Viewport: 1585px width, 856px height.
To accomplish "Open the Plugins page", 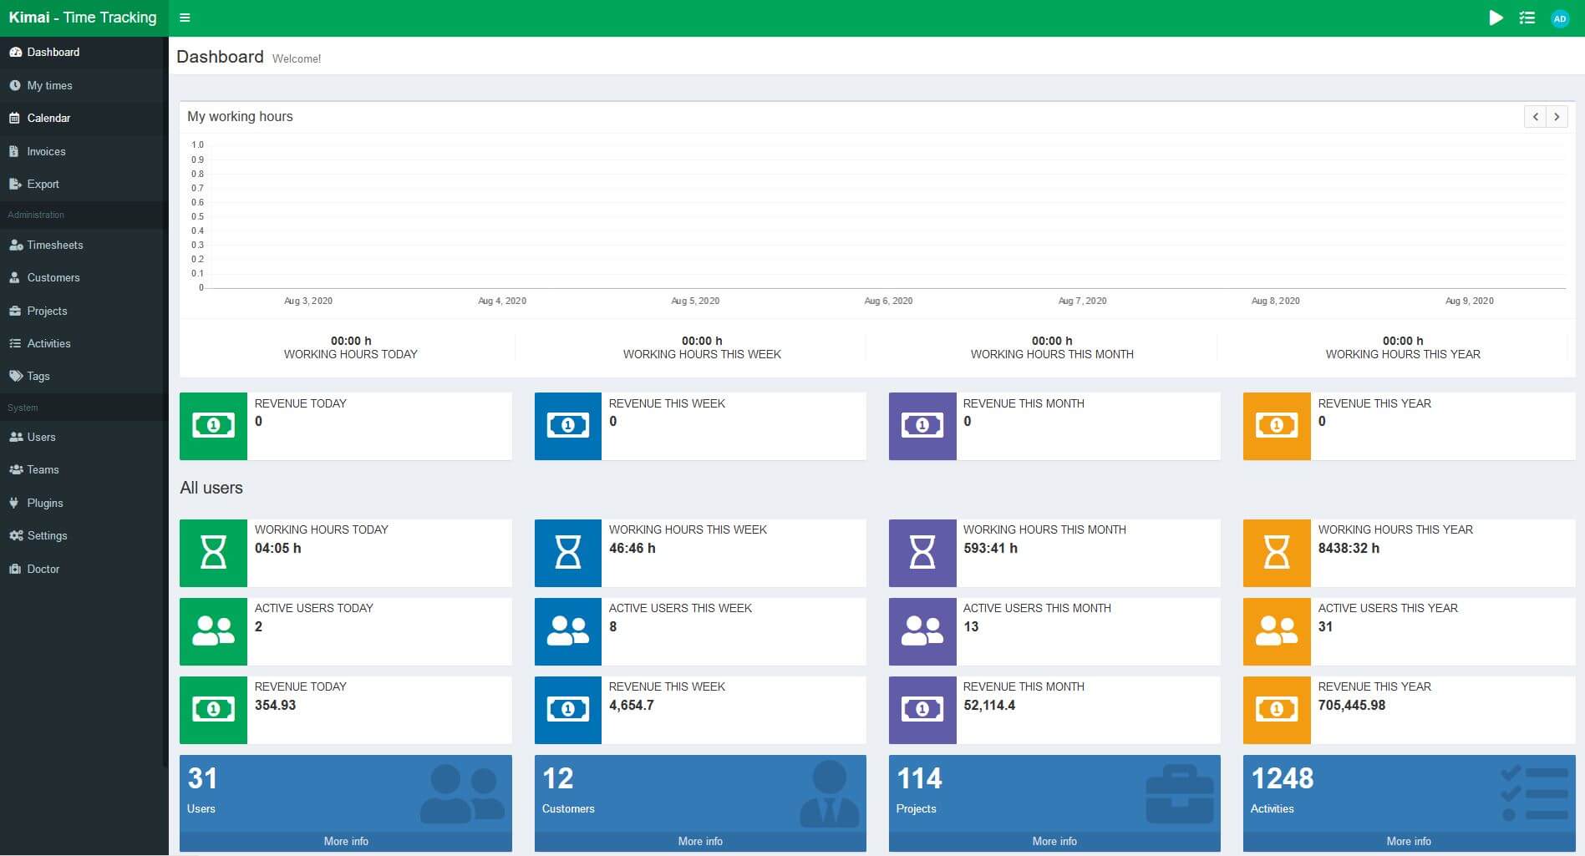I will pos(45,503).
